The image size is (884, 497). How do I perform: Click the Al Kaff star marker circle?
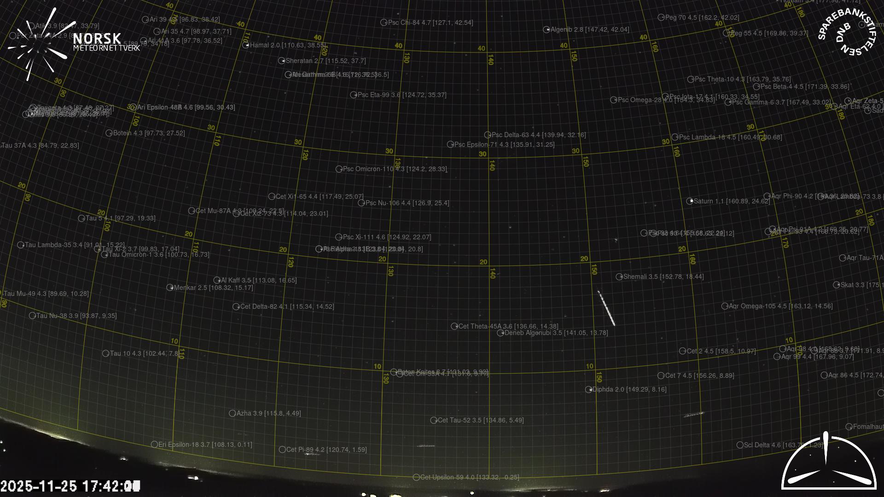point(217,280)
